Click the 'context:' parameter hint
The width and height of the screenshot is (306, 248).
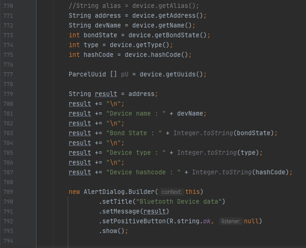click(x=171, y=192)
